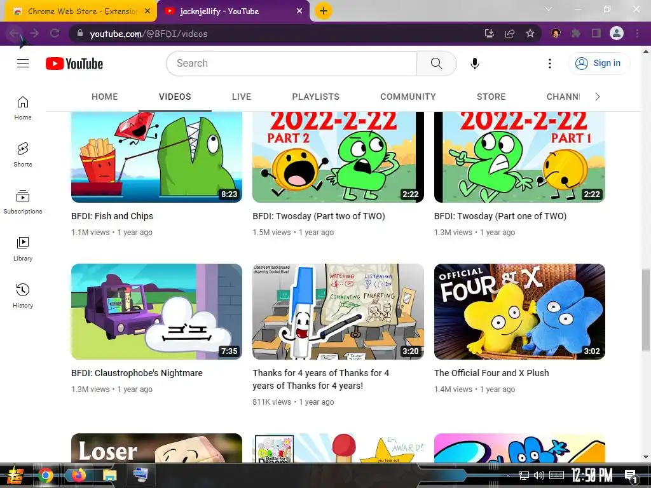Screen dimensions: 651x488
Task: Close the jacknjellify YouTube tab
Action: click(x=299, y=11)
